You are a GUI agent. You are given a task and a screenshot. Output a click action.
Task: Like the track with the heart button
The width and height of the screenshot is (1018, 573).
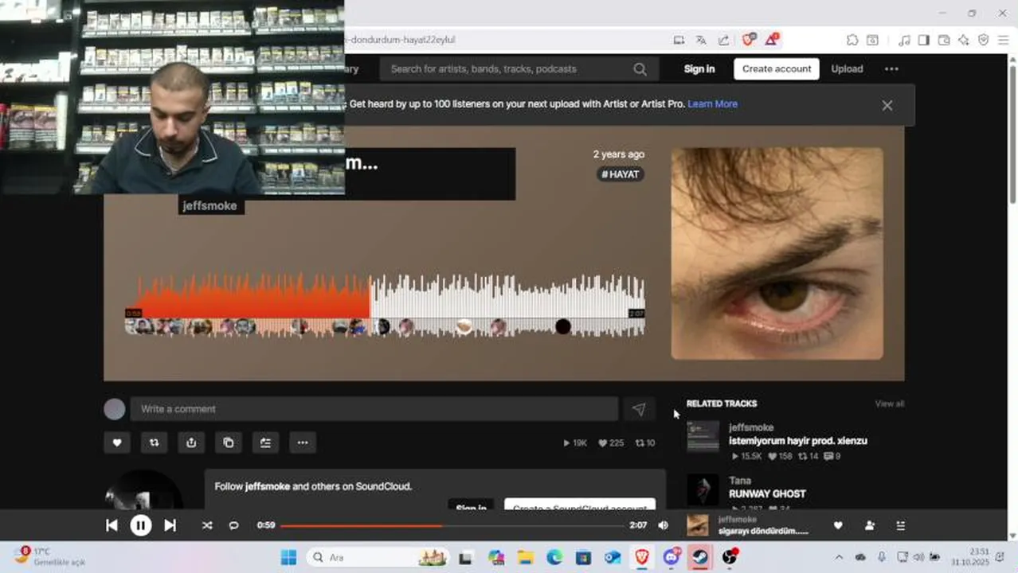pos(117,442)
